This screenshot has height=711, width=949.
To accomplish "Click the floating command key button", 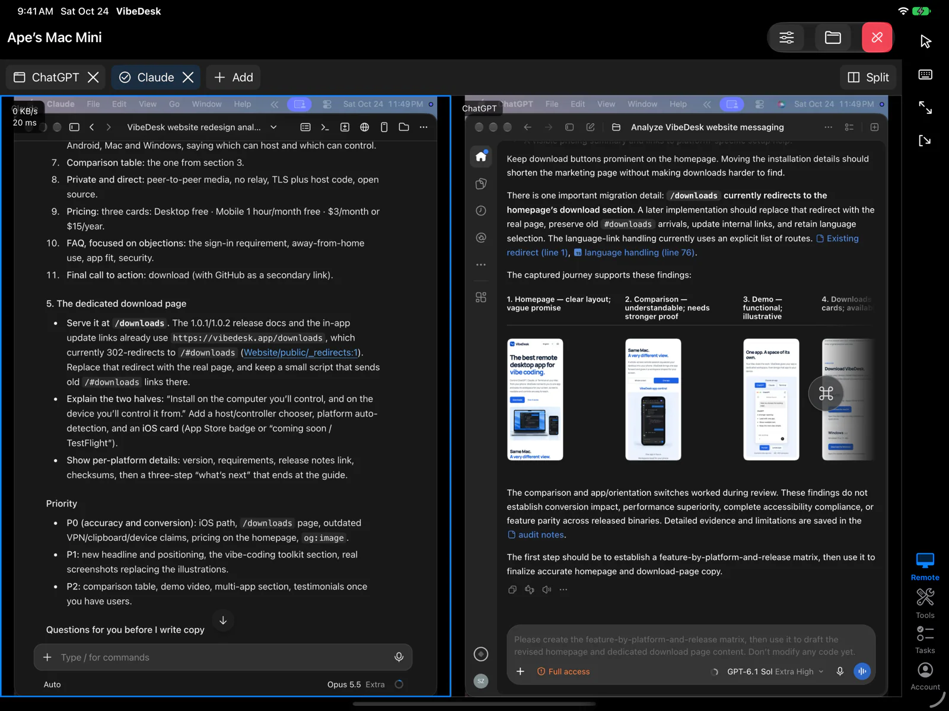I will click(x=826, y=393).
